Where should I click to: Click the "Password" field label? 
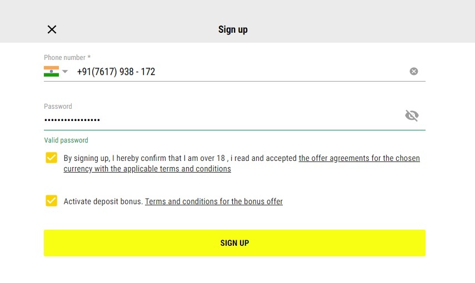tap(58, 107)
